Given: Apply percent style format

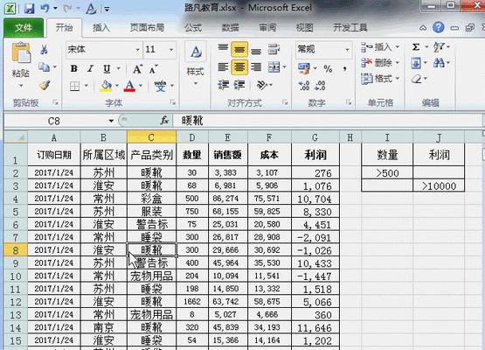Looking at the screenshot, I should (328, 68).
